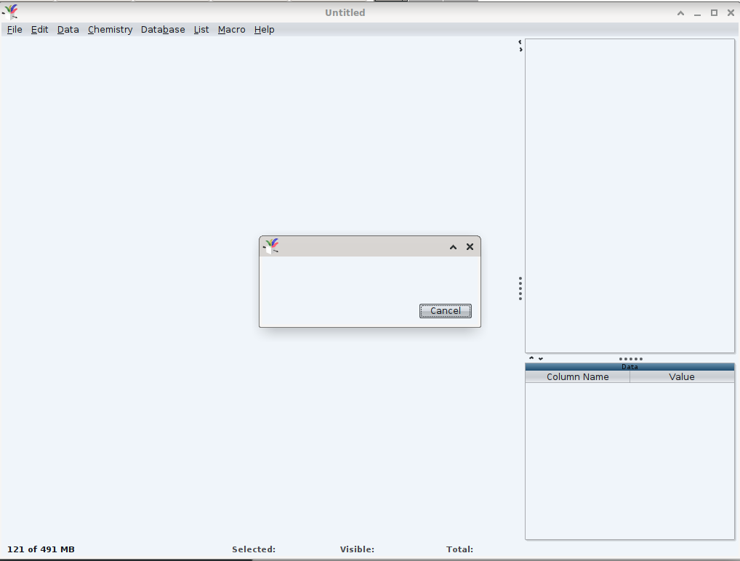Open the Data menu
740x561 pixels.
tap(68, 30)
